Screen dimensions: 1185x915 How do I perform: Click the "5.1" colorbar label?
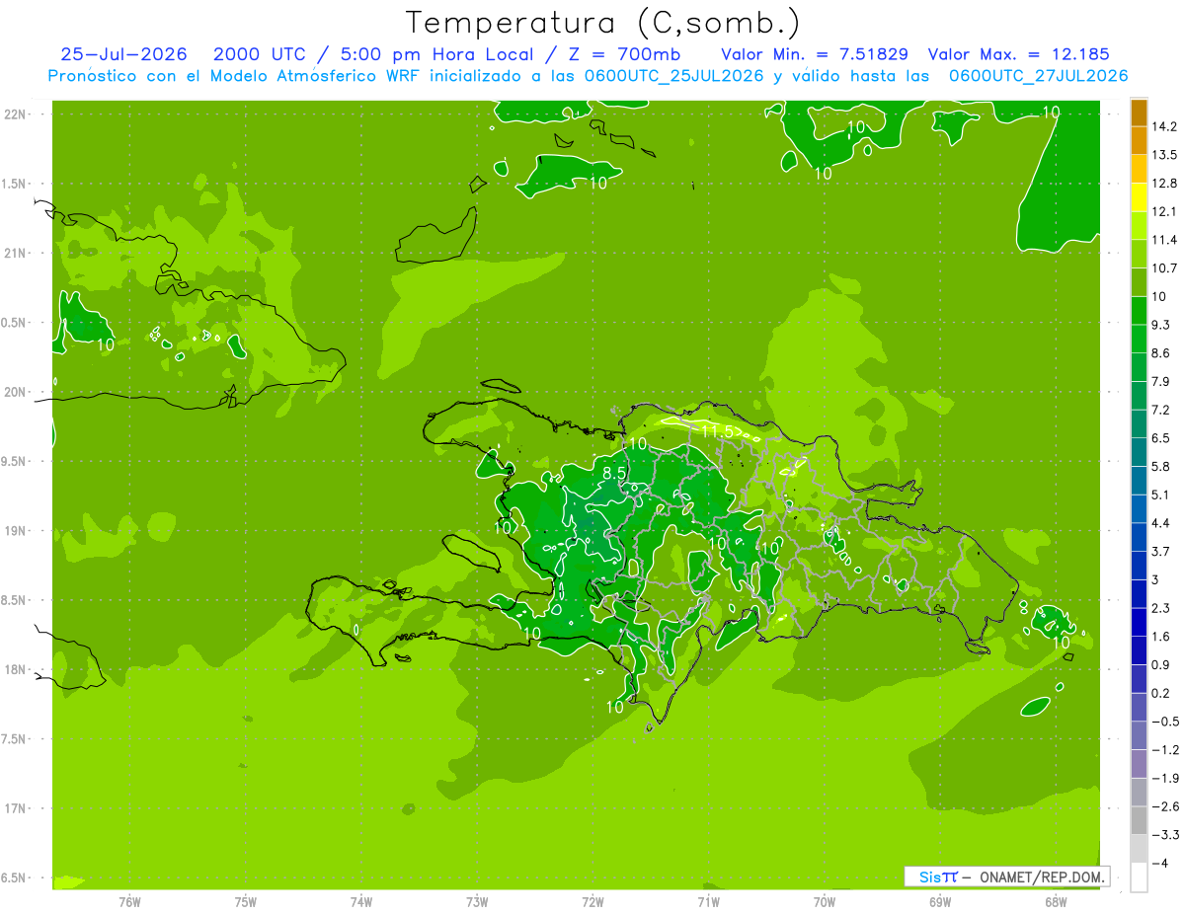pyautogui.click(x=1160, y=495)
